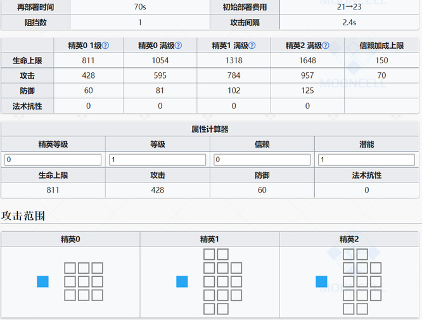
Task: Select the 法术抗性 row label in stats table
Action: click(x=27, y=106)
